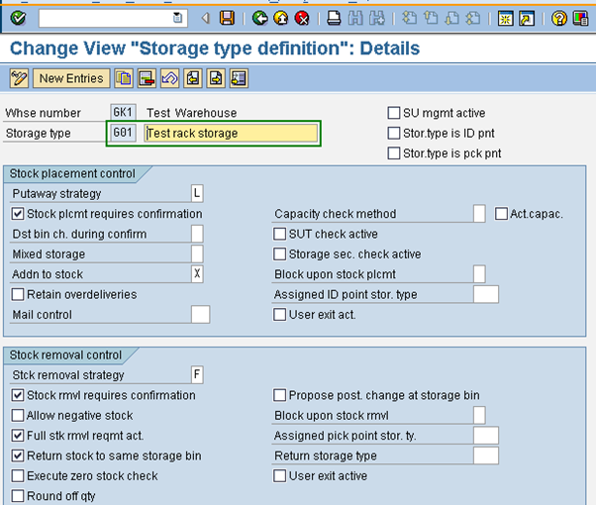Select the Stck removal strategy field
Viewport: 596px width, 505px height.
click(x=197, y=375)
